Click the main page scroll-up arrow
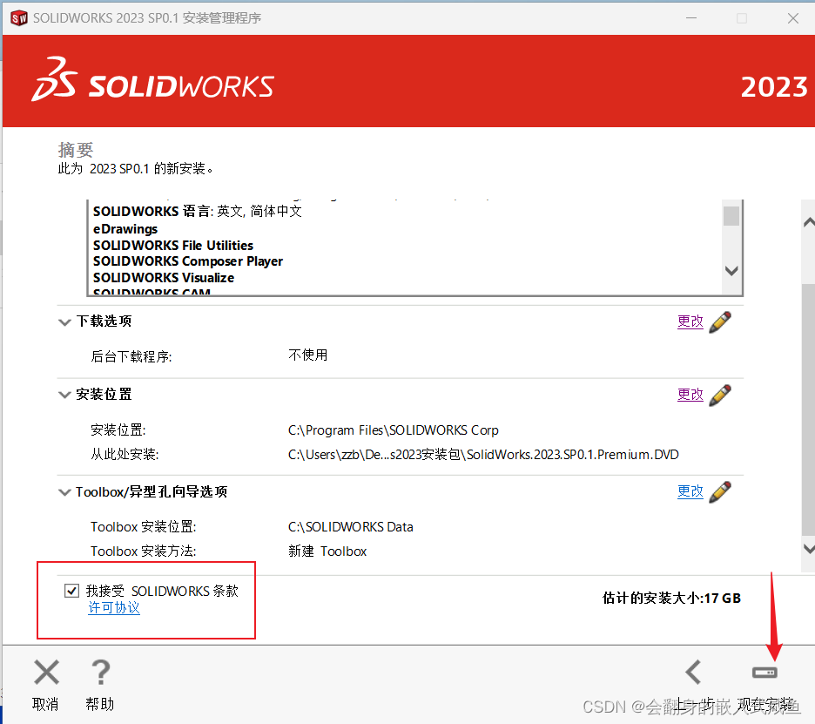 click(809, 222)
